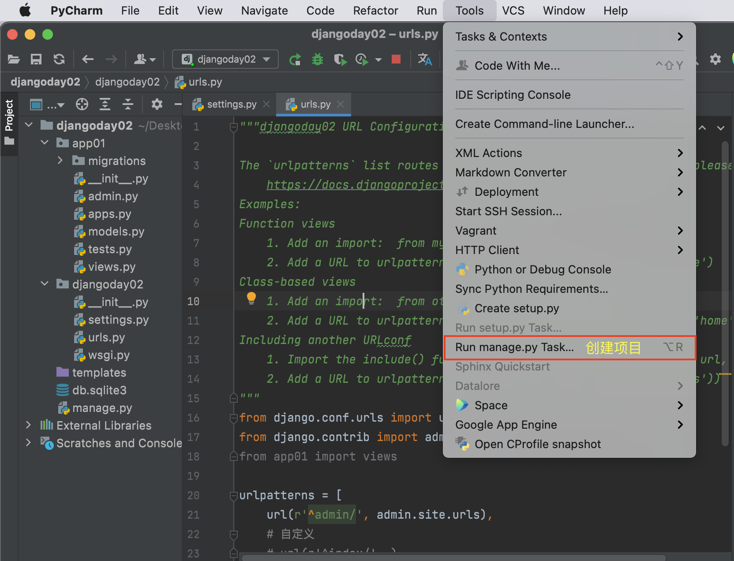Open the HTTP Client submenu
Screen dimensions: 734x561
click(x=569, y=250)
